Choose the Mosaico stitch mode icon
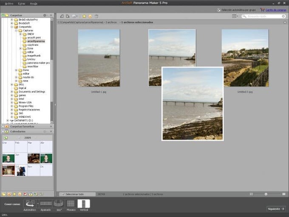This screenshot has height=217, width=289. (x=71, y=203)
